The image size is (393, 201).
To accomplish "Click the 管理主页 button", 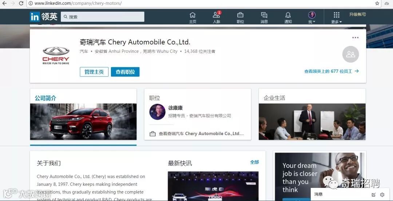I will pos(94,72).
